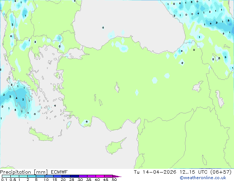Click the 30–35 mm purple swatch
This screenshot has width=234, height=181.
pos(83,176)
